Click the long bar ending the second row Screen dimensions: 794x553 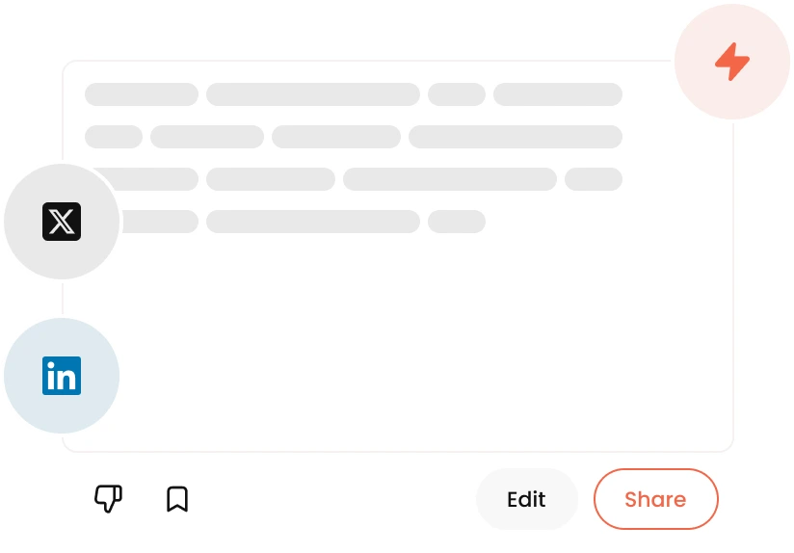[515, 137]
